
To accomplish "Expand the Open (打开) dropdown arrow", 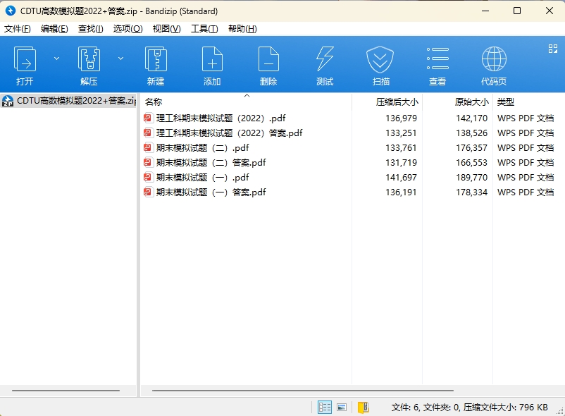I will pos(56,59).
